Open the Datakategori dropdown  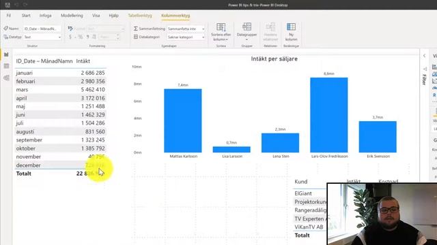(x=186, y=37)
